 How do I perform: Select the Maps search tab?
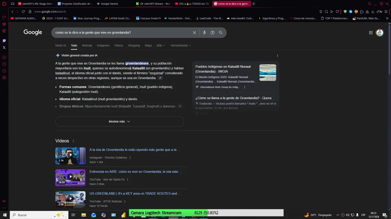click(x=148, y=45)
